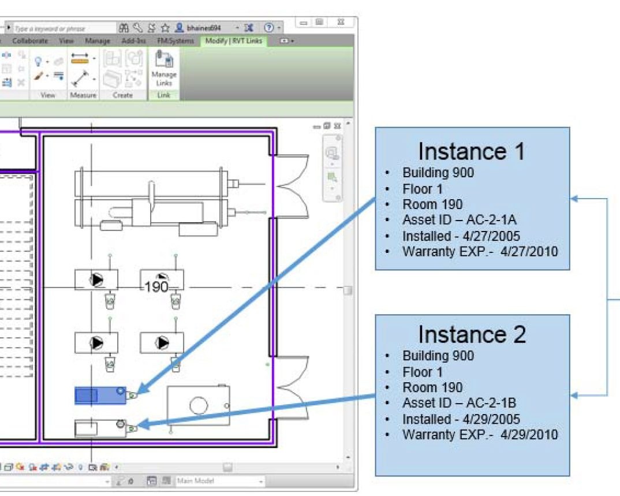Image resolution: width=620 pixels, height=496 pixels.
Task: Click the bhaines694 sign-in name
Action: 204,28
